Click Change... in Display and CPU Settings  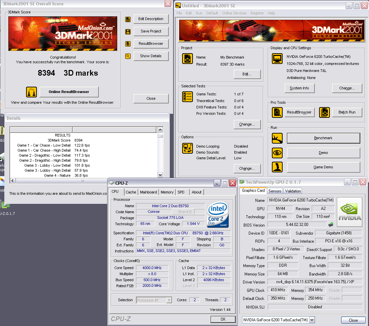(347, 88)
